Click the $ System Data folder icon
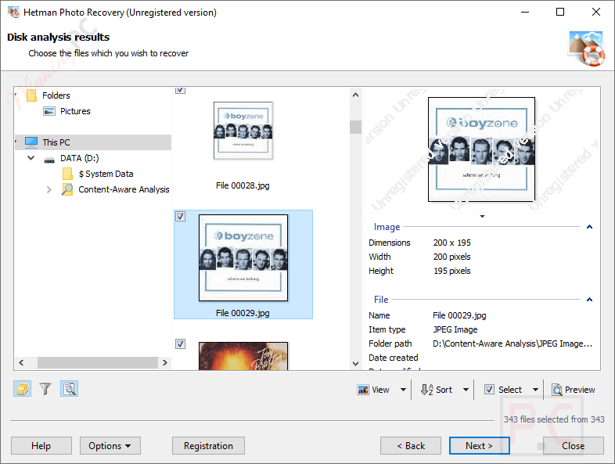This screenshot has height=464, width=615. click(x=67, y=174)
